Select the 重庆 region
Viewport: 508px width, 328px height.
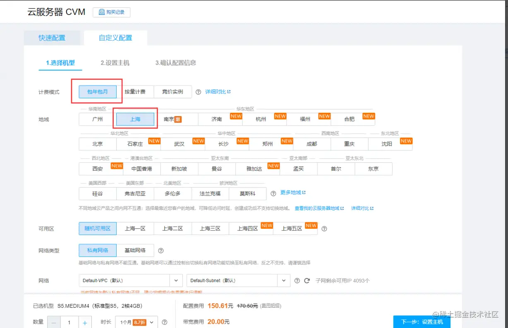coord(350,144)
